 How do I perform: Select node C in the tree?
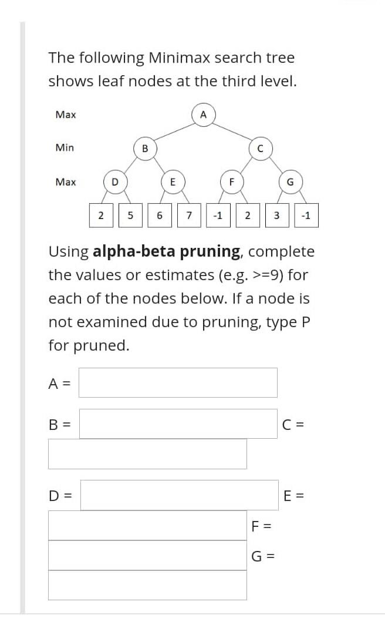tap(260, 149)
